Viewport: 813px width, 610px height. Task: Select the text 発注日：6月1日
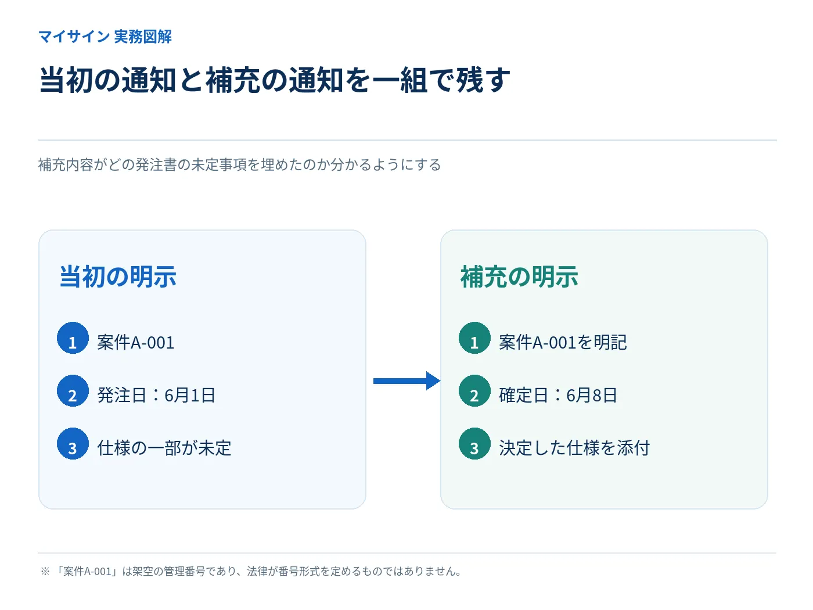(x=156, y=396)
